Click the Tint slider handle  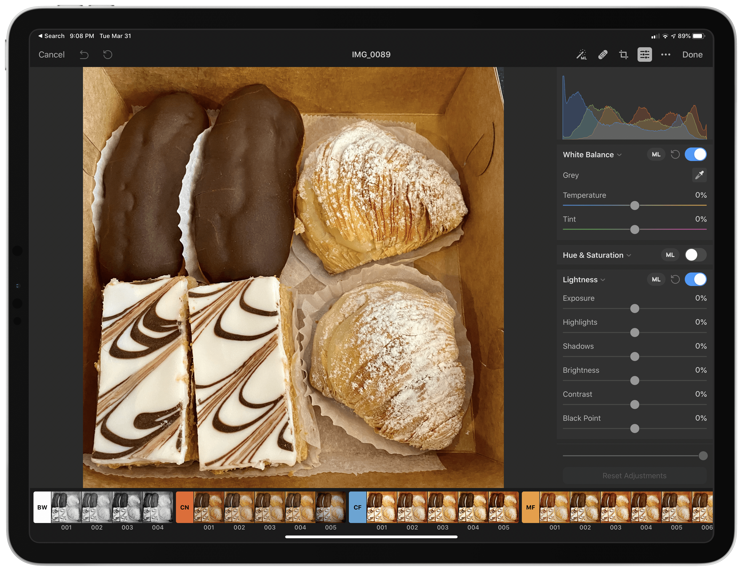pyautogui.click(x=635, y=229)
